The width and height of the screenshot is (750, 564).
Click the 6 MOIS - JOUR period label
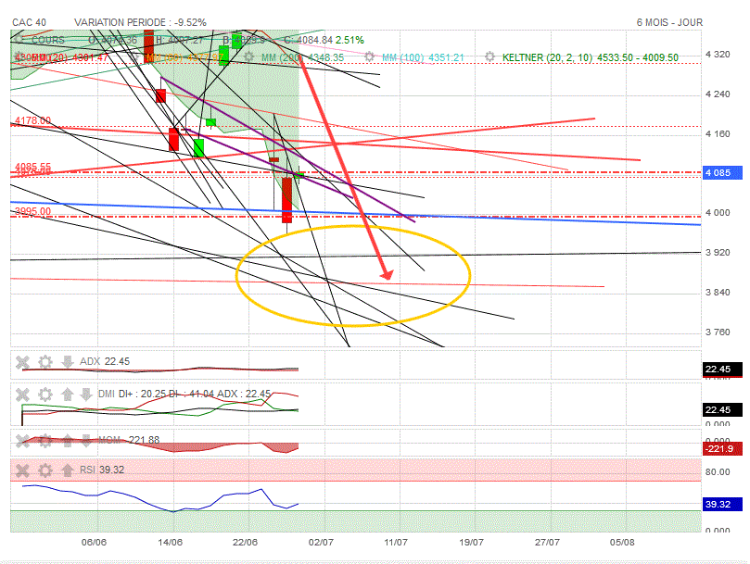click(669, 22)
